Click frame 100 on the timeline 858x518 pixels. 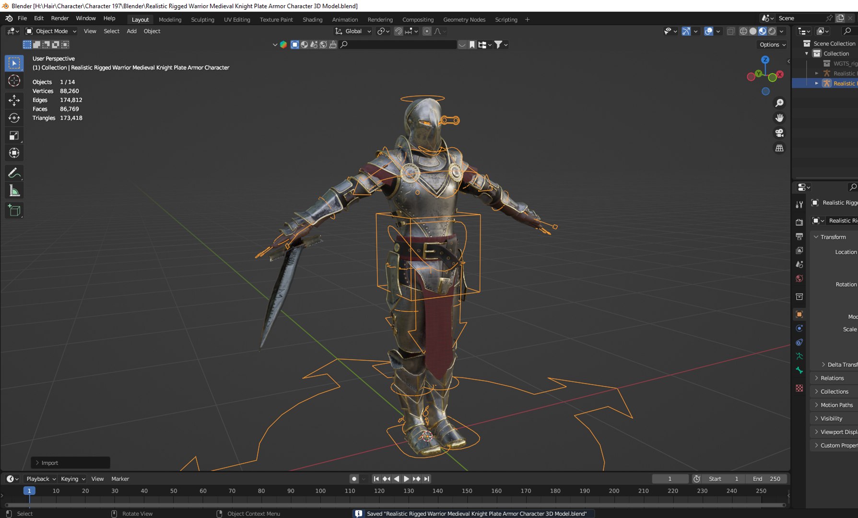point(320,491)
